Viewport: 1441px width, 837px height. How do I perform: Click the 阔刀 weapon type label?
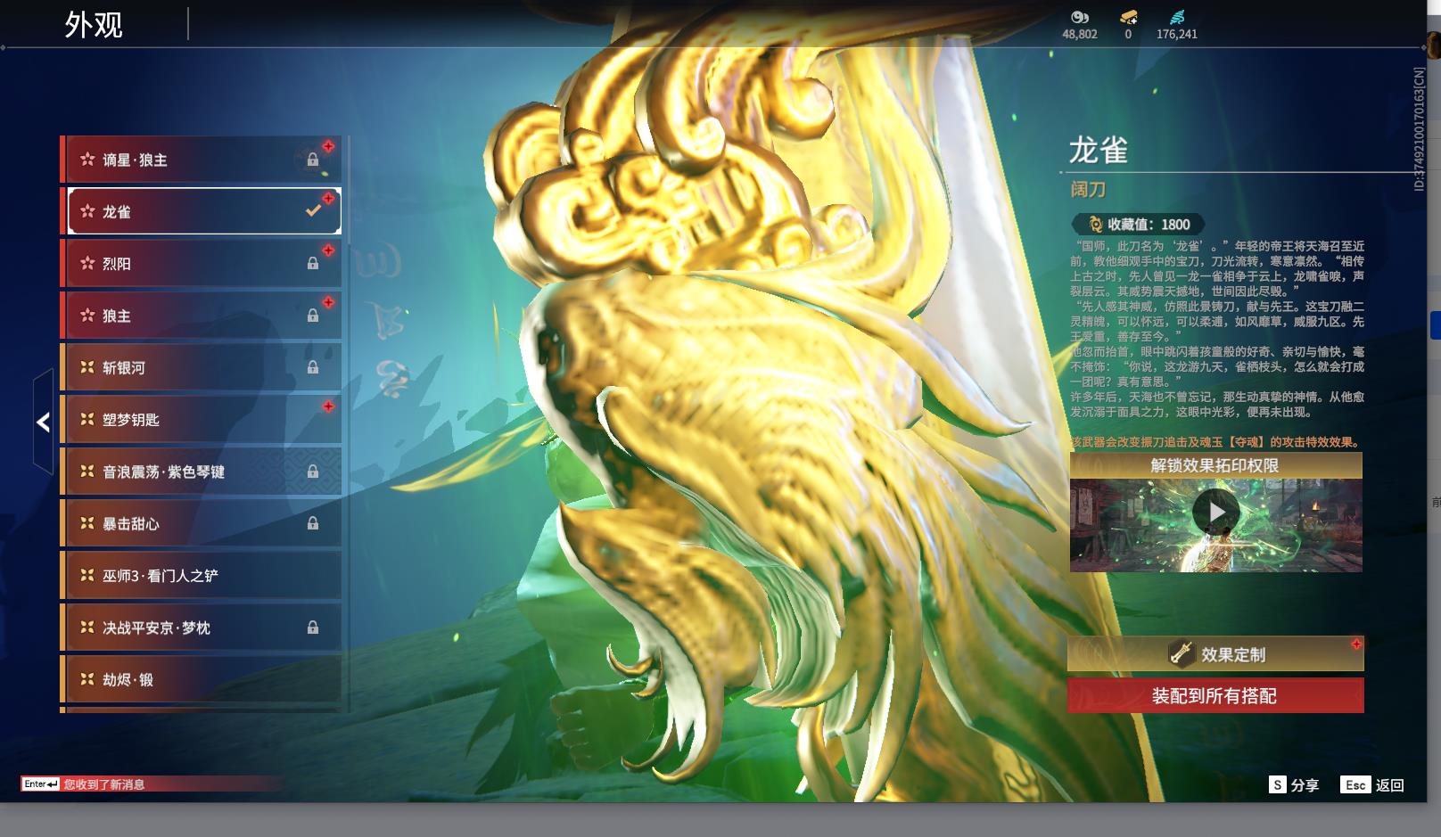(x=1088, y=189)
